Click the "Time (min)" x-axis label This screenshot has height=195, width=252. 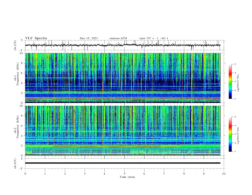pos(127,177)
